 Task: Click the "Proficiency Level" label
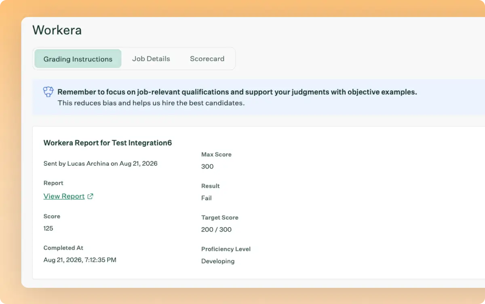pyautogui.click(x=226, y=249)
